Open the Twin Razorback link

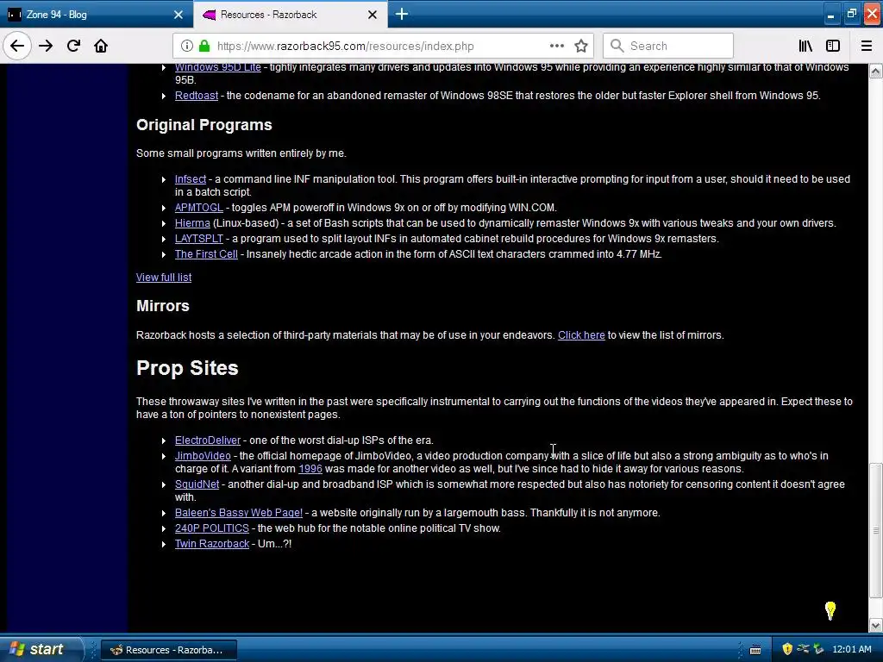(212, 544)
